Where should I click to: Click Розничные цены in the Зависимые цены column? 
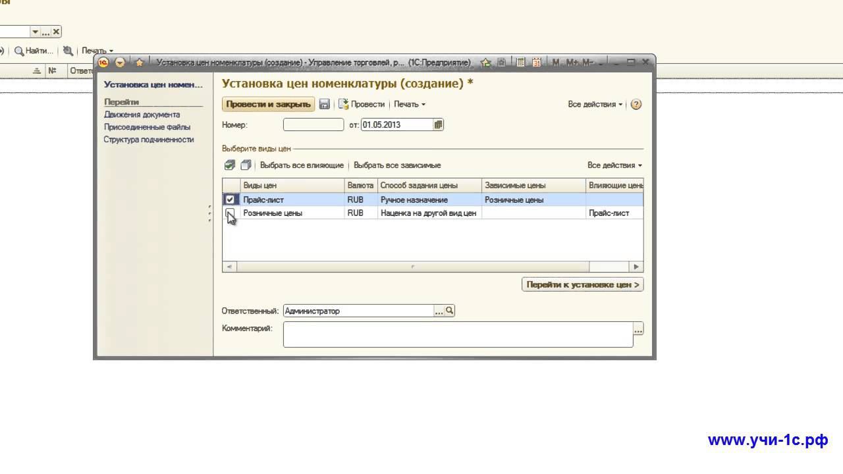pyautogui.click(x=534, y=199)
